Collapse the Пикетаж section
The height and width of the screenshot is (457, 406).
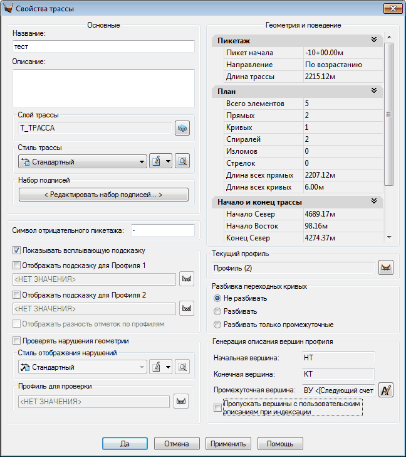[x=374, y=40]
